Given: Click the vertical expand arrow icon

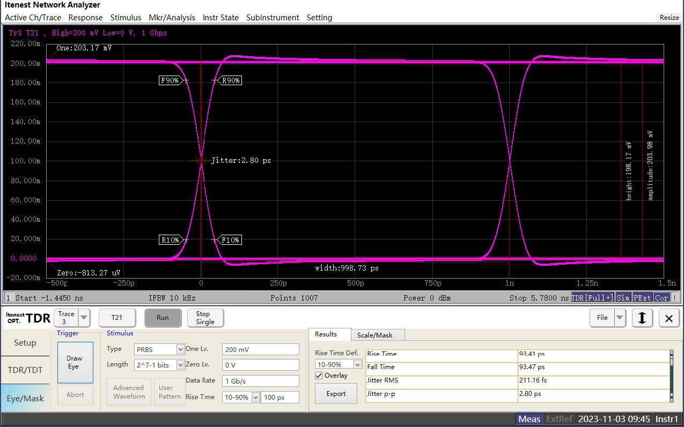Looking at the screenshot, I should 642,318.
